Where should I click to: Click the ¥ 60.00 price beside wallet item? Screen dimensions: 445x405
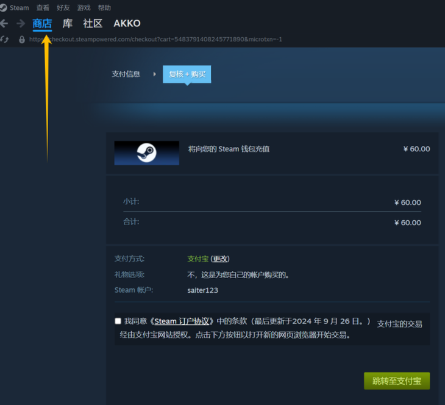(x=416, y=149)
